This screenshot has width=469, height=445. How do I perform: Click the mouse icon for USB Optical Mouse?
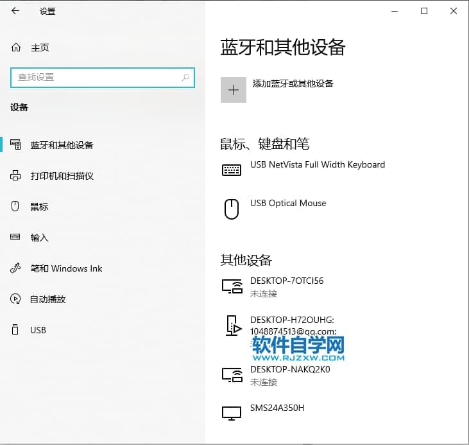tap(232, 209)
